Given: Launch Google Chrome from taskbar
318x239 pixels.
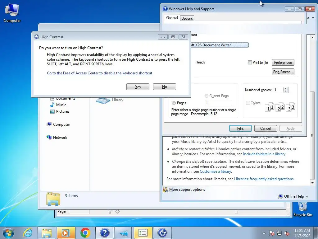Looking at the screenshot, I should [x=85, y=233].
